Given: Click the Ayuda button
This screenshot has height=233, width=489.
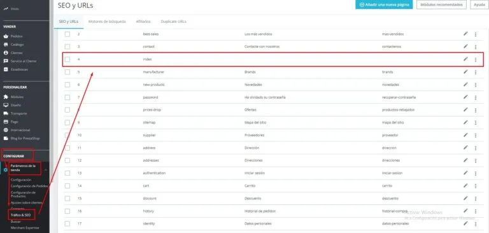Looking at the screenshot, I should pos(479,4).
